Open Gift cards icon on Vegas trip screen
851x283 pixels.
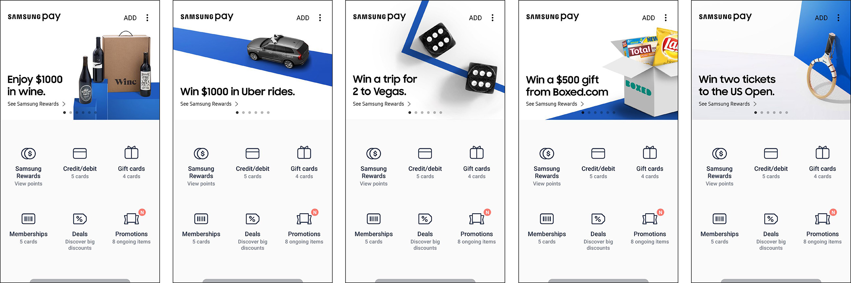476,152
